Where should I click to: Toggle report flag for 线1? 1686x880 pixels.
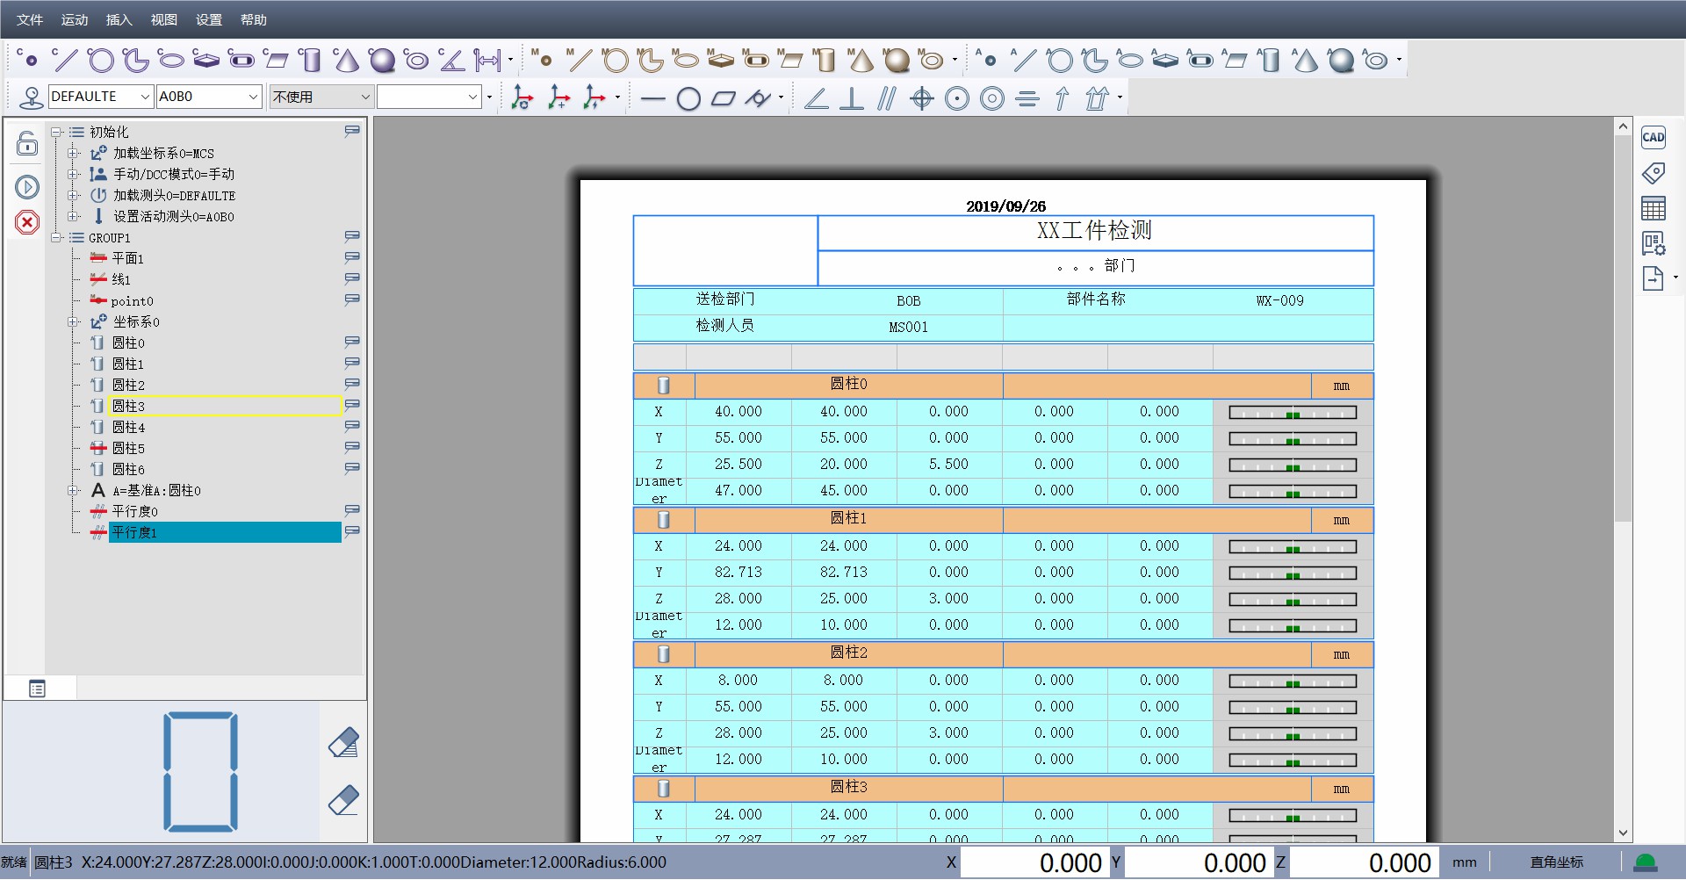[x=352, y=278]
